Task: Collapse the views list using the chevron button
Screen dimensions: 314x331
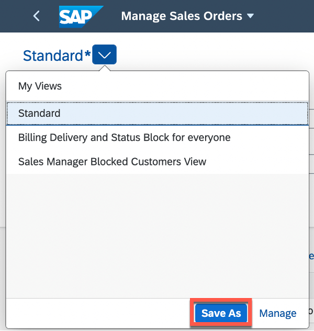Action: (104, 54)
